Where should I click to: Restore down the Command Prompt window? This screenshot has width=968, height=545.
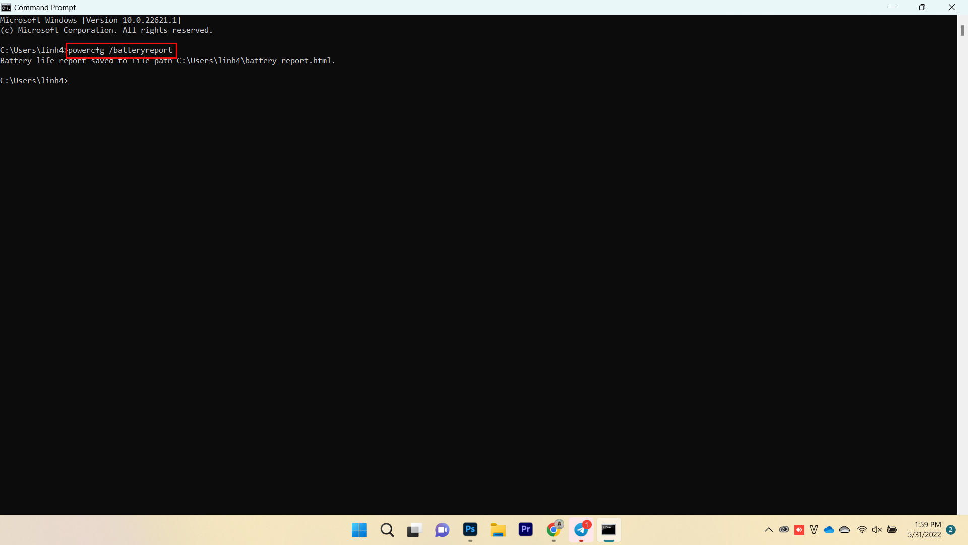point(922,7)
